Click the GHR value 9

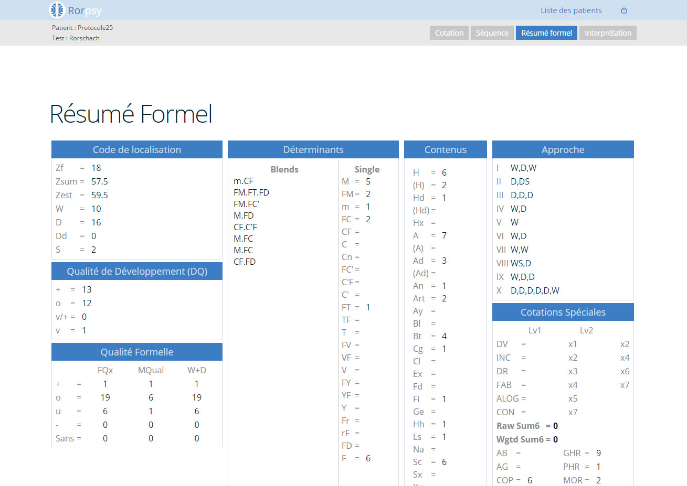pos(598,453)
